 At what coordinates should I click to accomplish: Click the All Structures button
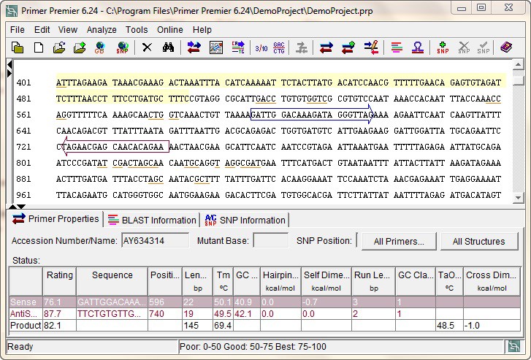pyautogui.click(x=479, y=242)
